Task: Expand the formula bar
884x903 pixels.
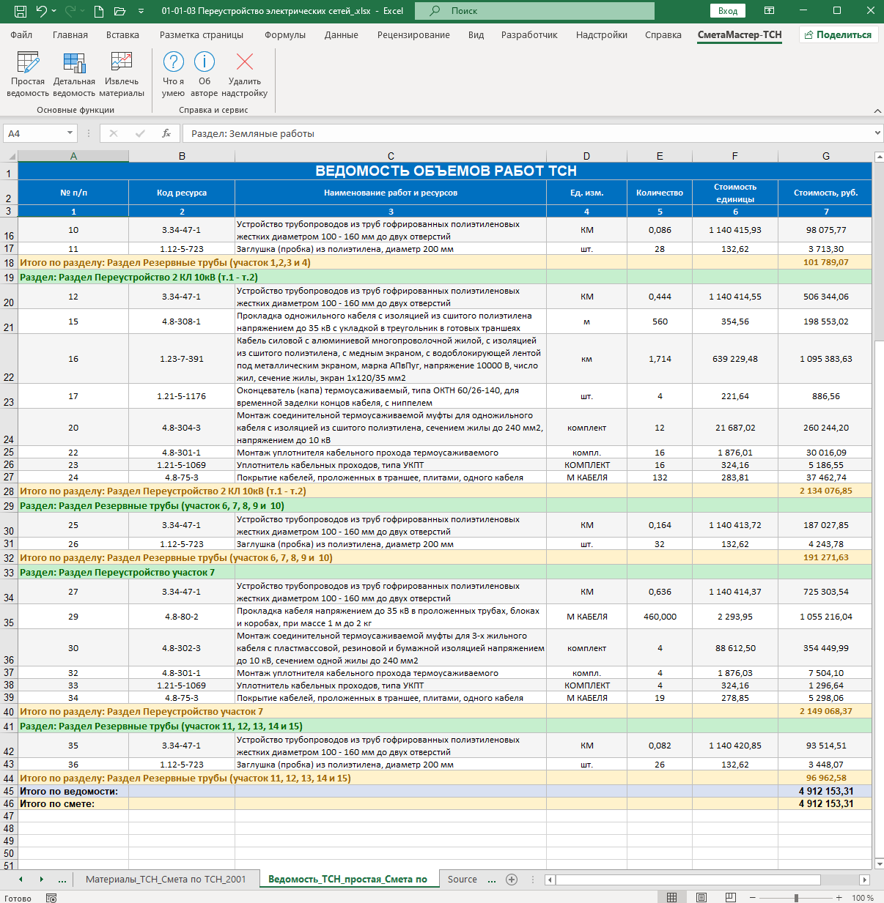Action: click(x=877, y=133)
